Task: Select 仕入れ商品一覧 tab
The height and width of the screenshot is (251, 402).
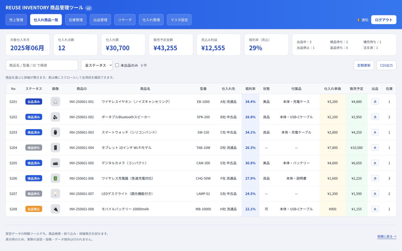Action: [46, 20]
